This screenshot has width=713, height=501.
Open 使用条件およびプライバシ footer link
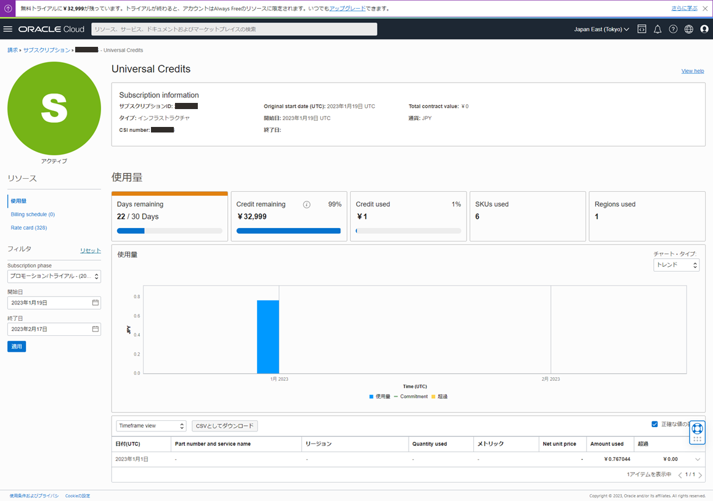coord(34,496)
